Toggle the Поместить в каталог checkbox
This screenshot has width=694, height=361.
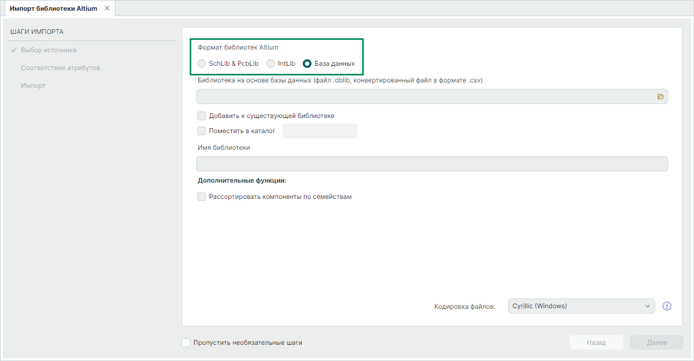pos(202,130)
